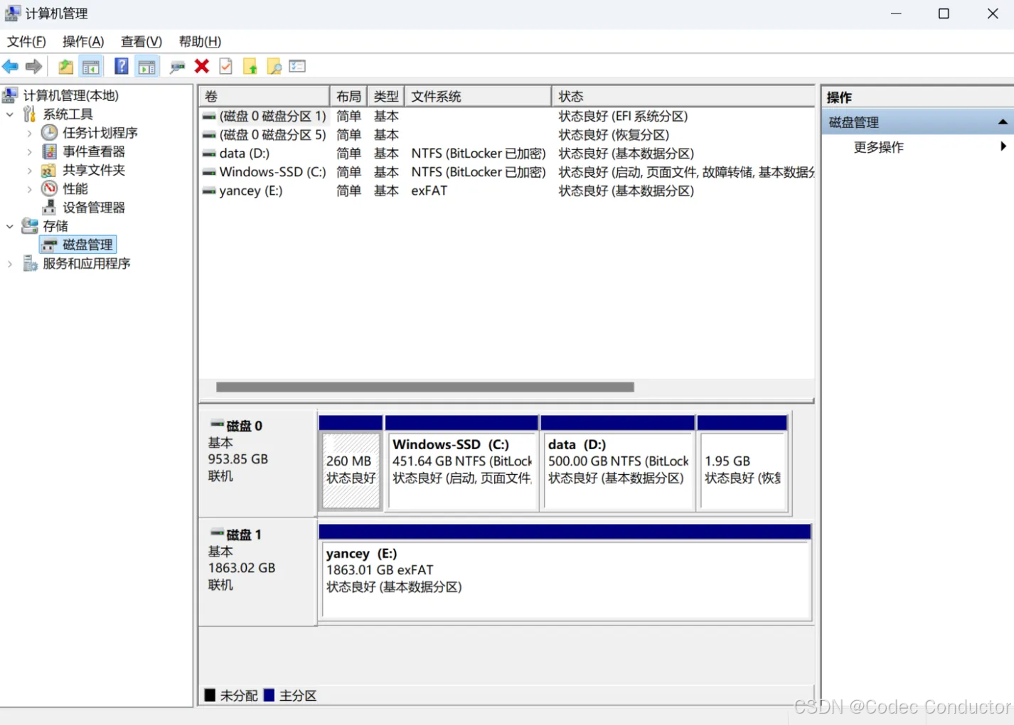This screenshot has height=725, width=1014.
Task: Click the horizontal scrollbar in volume list
Action: pyautogui.click(x=425, y=387)
